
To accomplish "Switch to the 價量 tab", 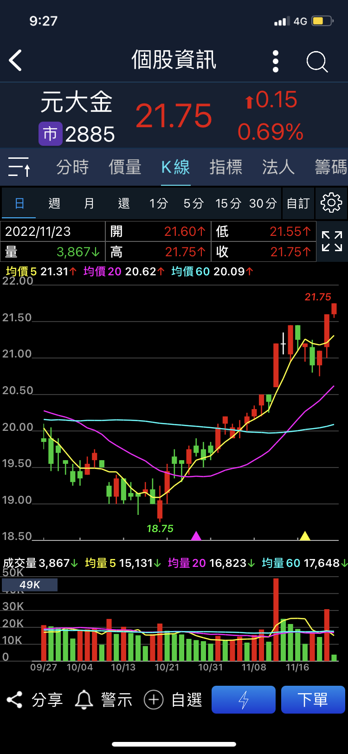I will [x=125, y=167].
